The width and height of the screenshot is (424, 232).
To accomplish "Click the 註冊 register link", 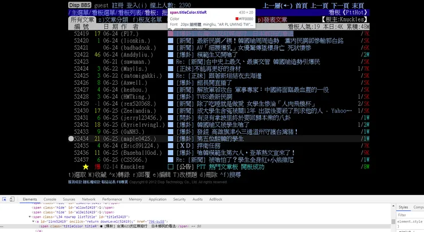I will coord(117,5).
